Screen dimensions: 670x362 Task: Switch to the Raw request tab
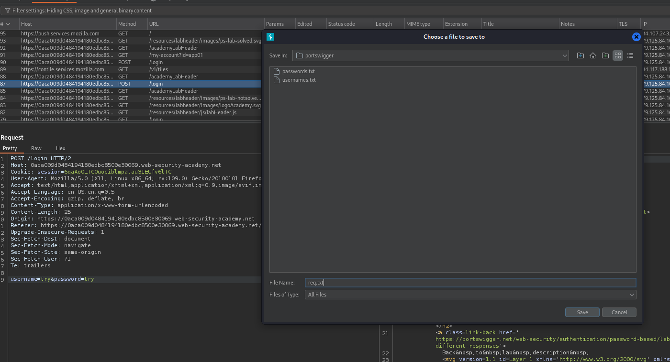(x=36, y=148)
